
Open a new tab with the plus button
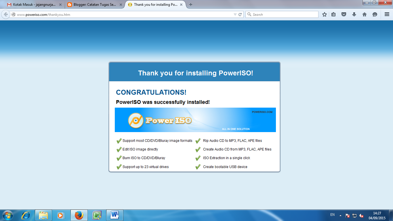pos(191,5)
